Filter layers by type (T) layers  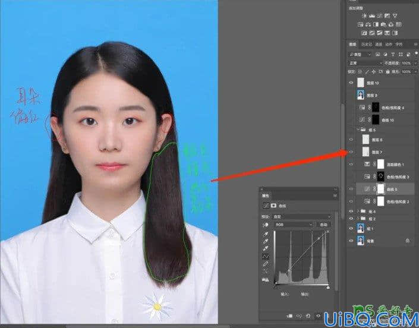(393, 55)
